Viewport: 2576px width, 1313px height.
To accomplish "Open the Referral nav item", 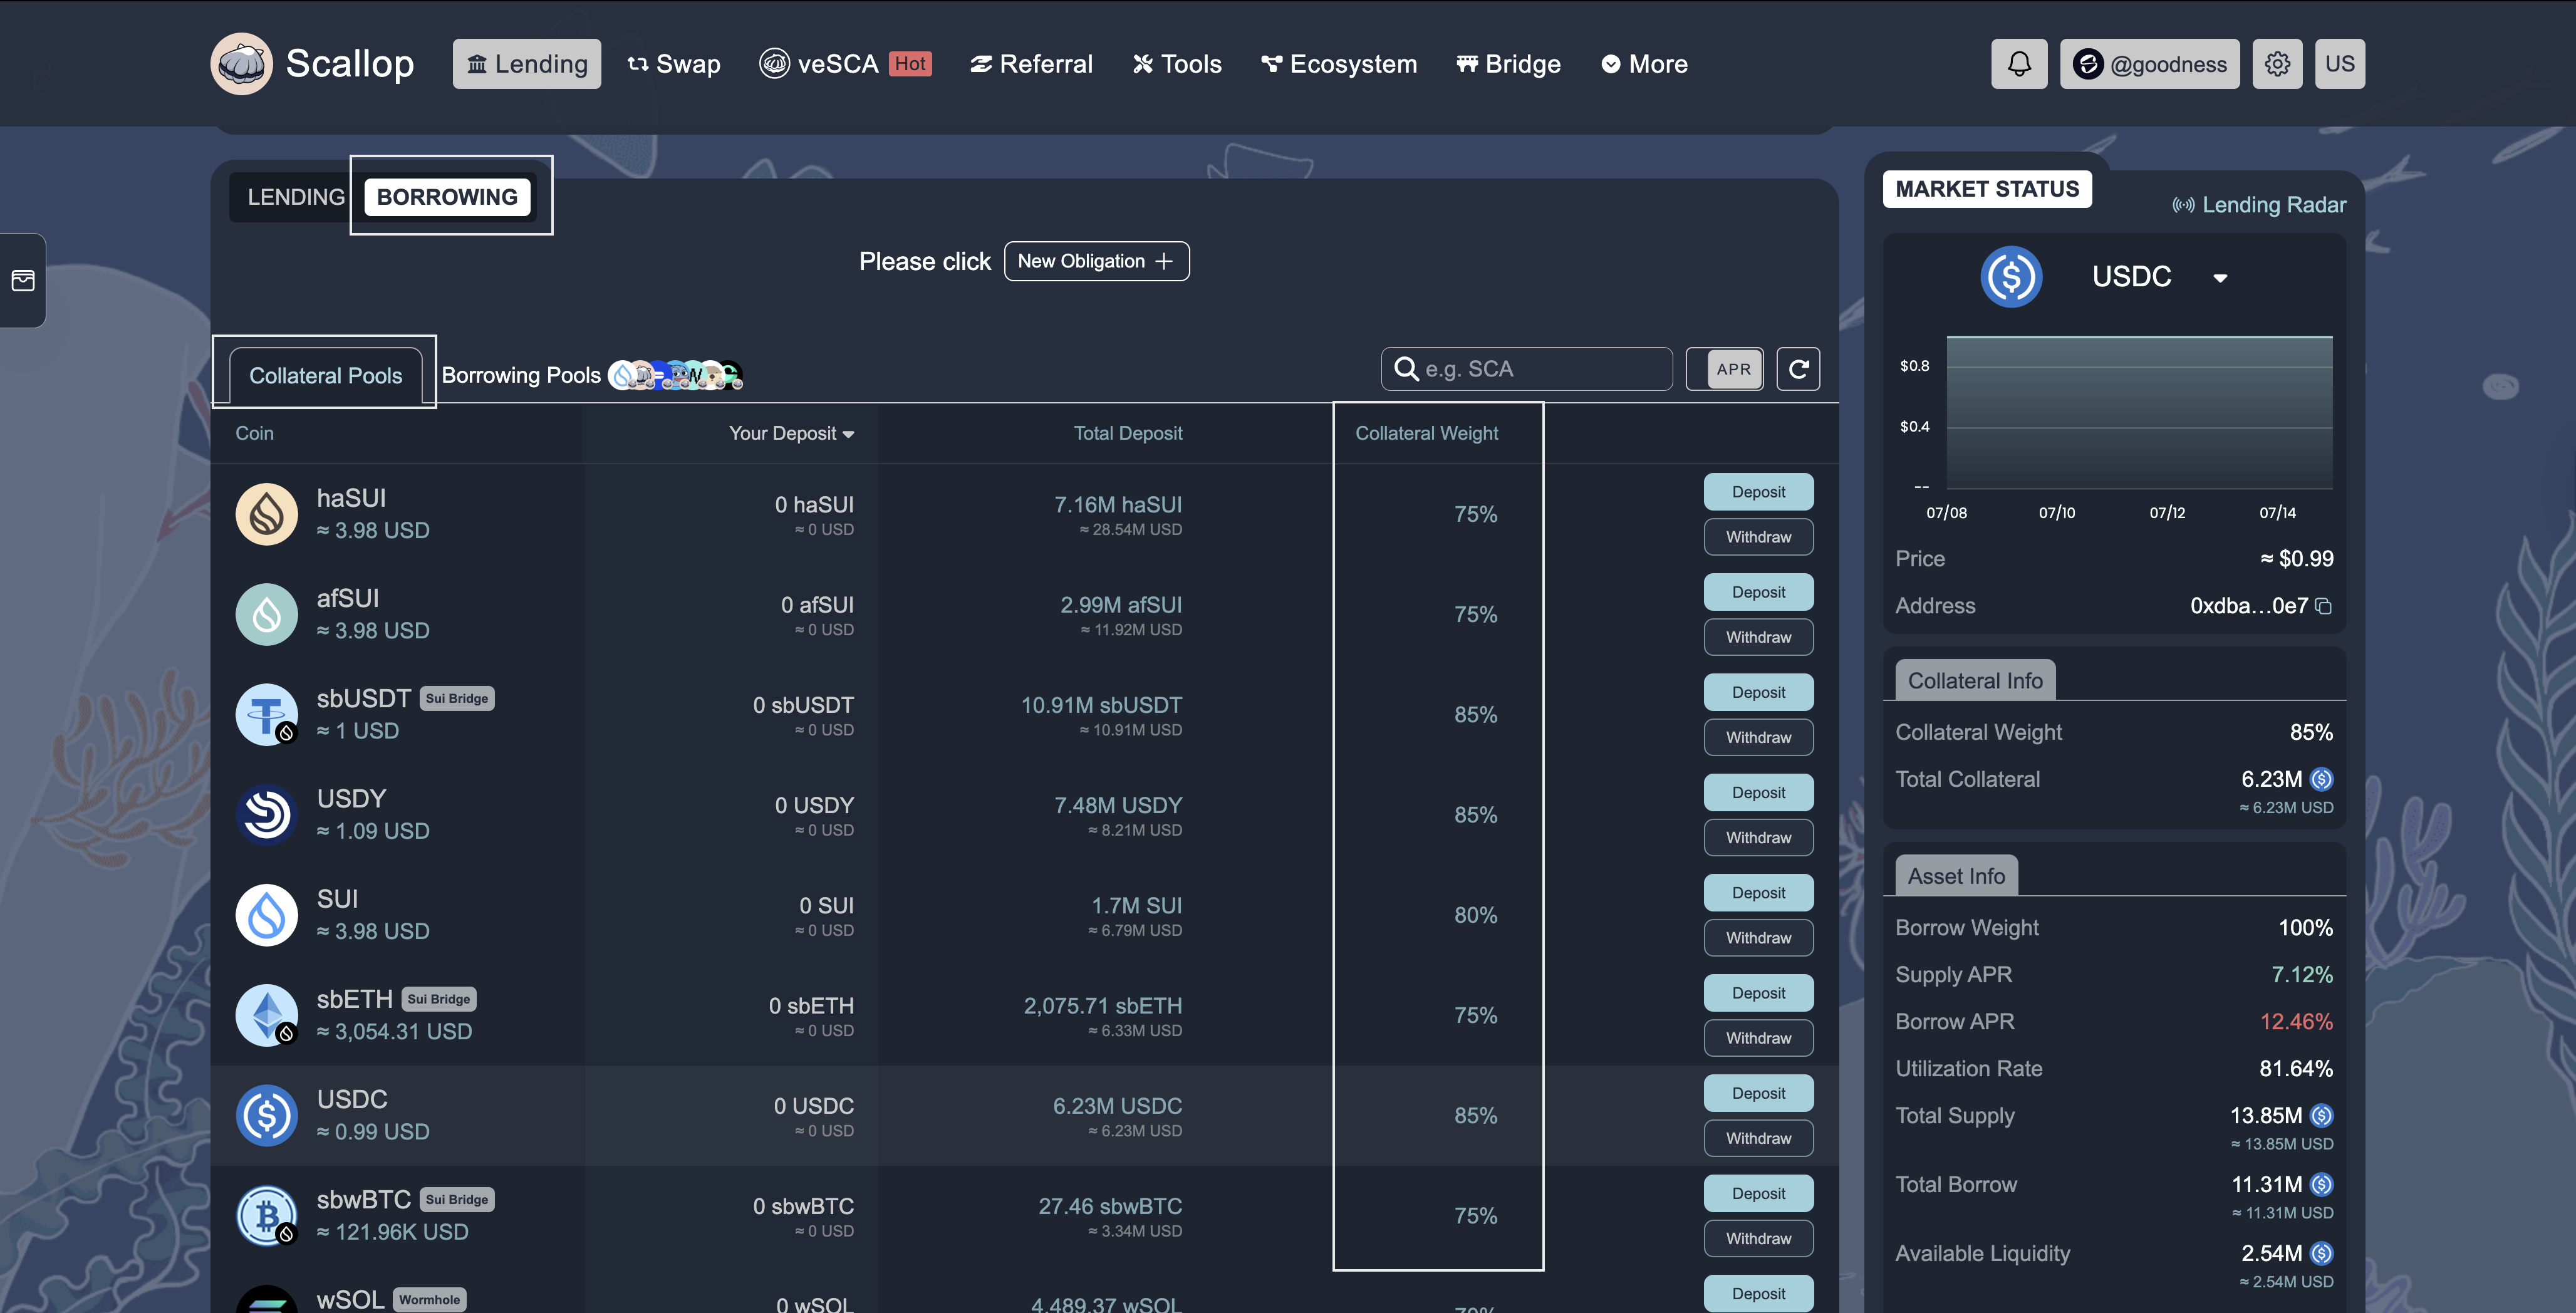I will [x=1031, y=64].
